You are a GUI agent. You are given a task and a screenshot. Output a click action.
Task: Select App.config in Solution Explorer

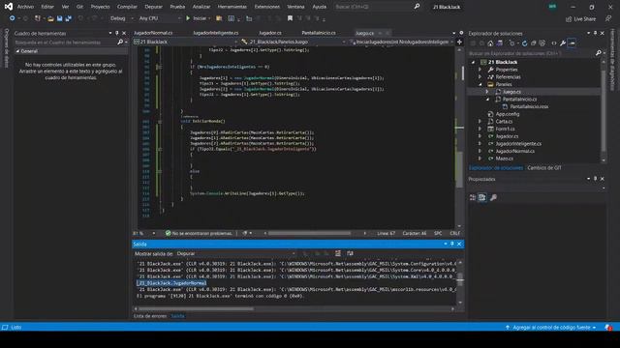[x=508, y=114]
